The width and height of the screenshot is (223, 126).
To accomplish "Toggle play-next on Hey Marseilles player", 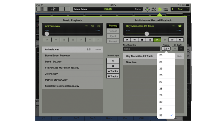I will click(x=174, y=26).
